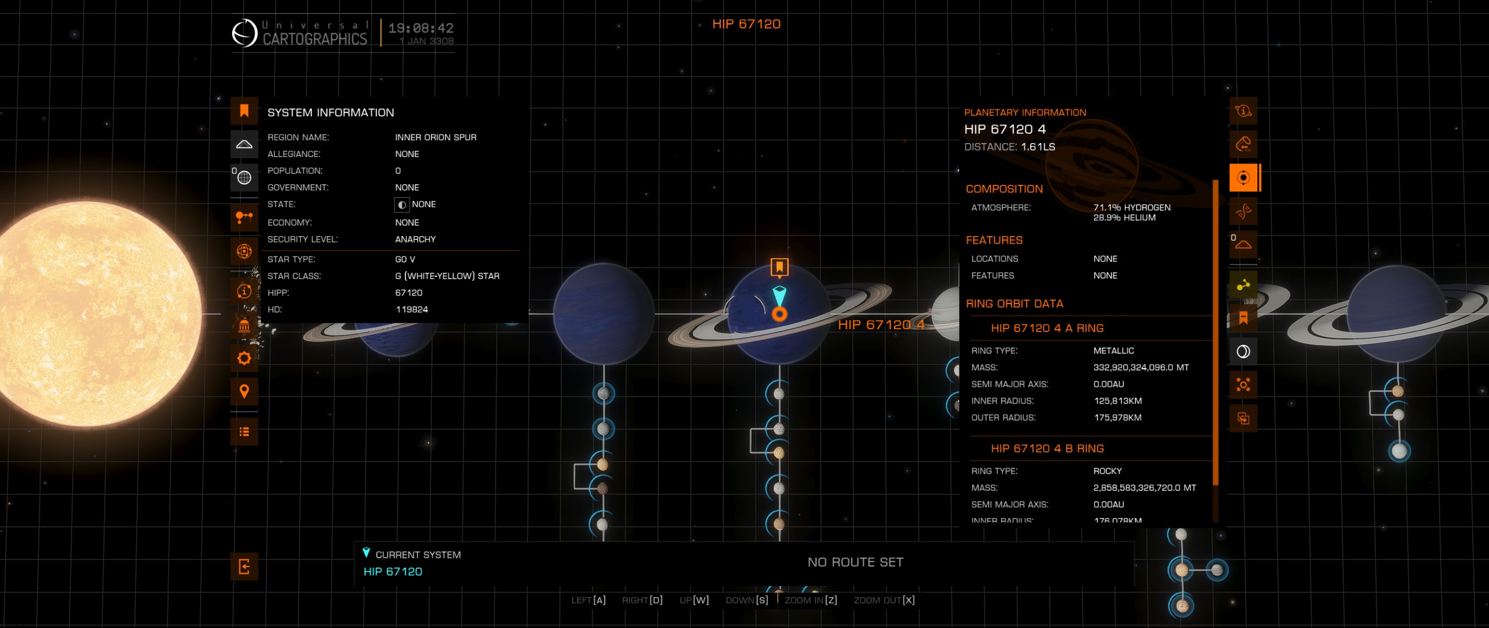Plot route with yellow nodes icon
Screen dimensions: 1489x628
[x=1243, y=285]
